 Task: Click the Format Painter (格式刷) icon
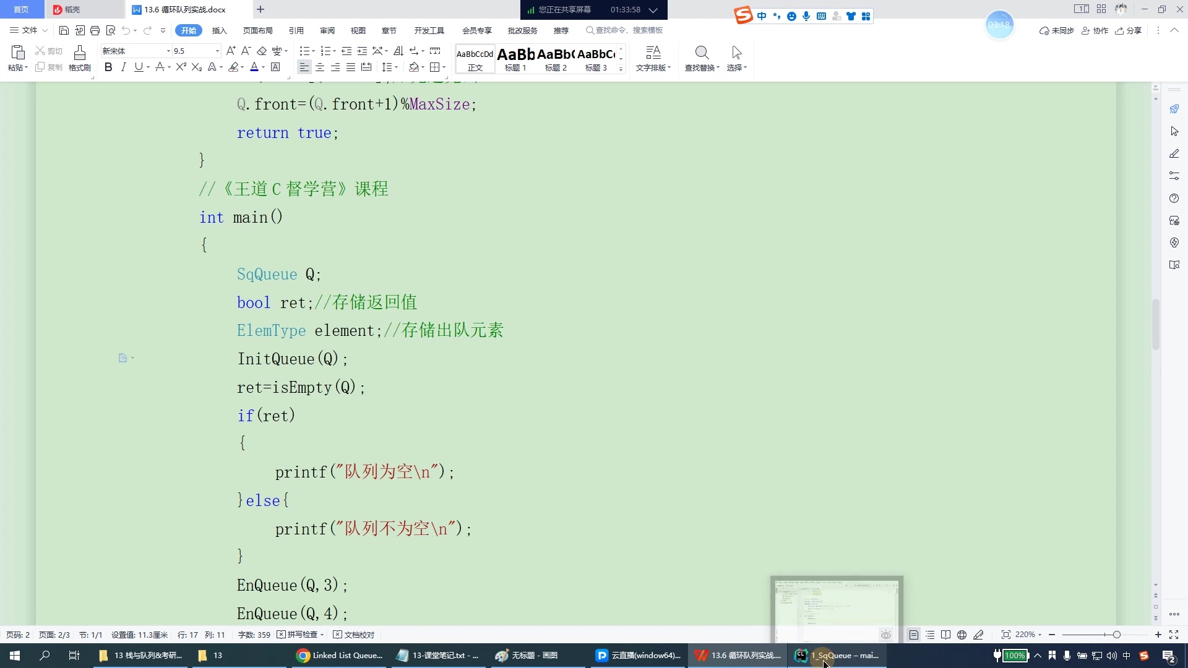79,53
